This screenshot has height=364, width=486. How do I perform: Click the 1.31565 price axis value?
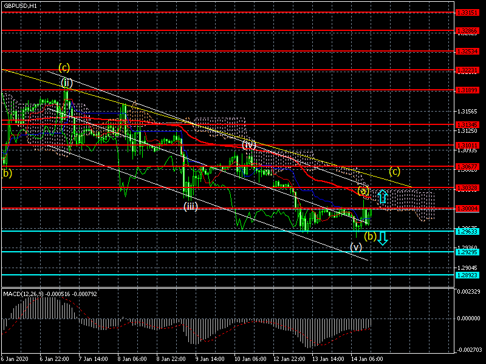[x=468, y=112]
